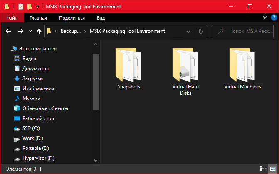Open Объемные объекты in navigation pane
Image resolution: width=279 pixels, height=174 pixels.
(x=45, y=108)
